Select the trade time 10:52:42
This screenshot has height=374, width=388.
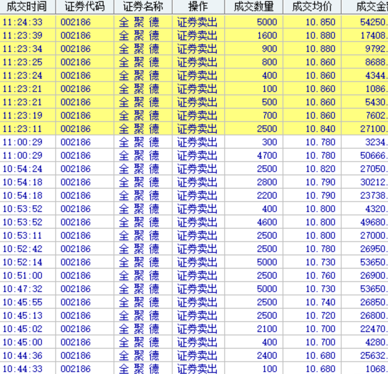22,249
